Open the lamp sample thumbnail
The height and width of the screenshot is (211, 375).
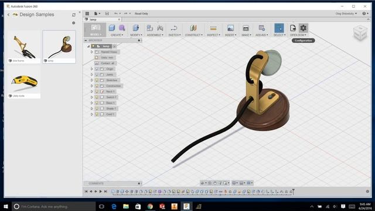tap(59, 47)
